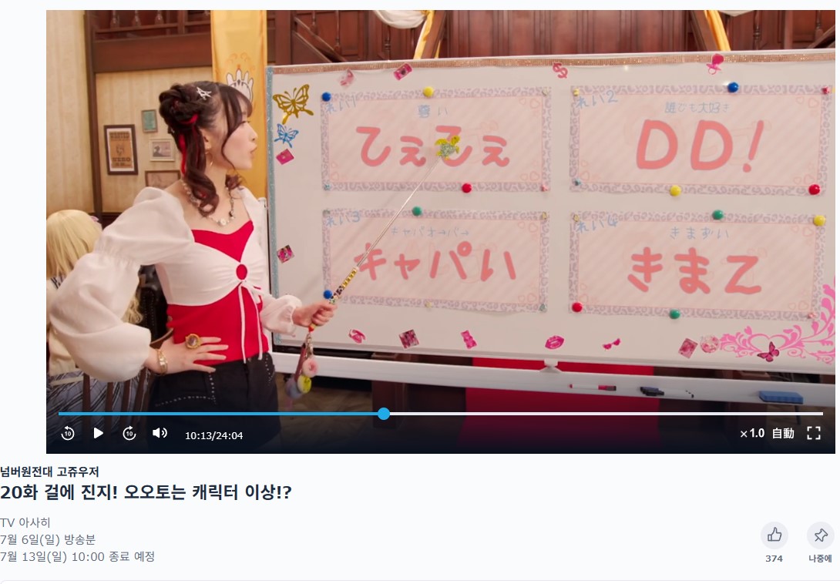Click the video frame to resume playback
The width and height of the screenshot is (840, 584).
440,214
